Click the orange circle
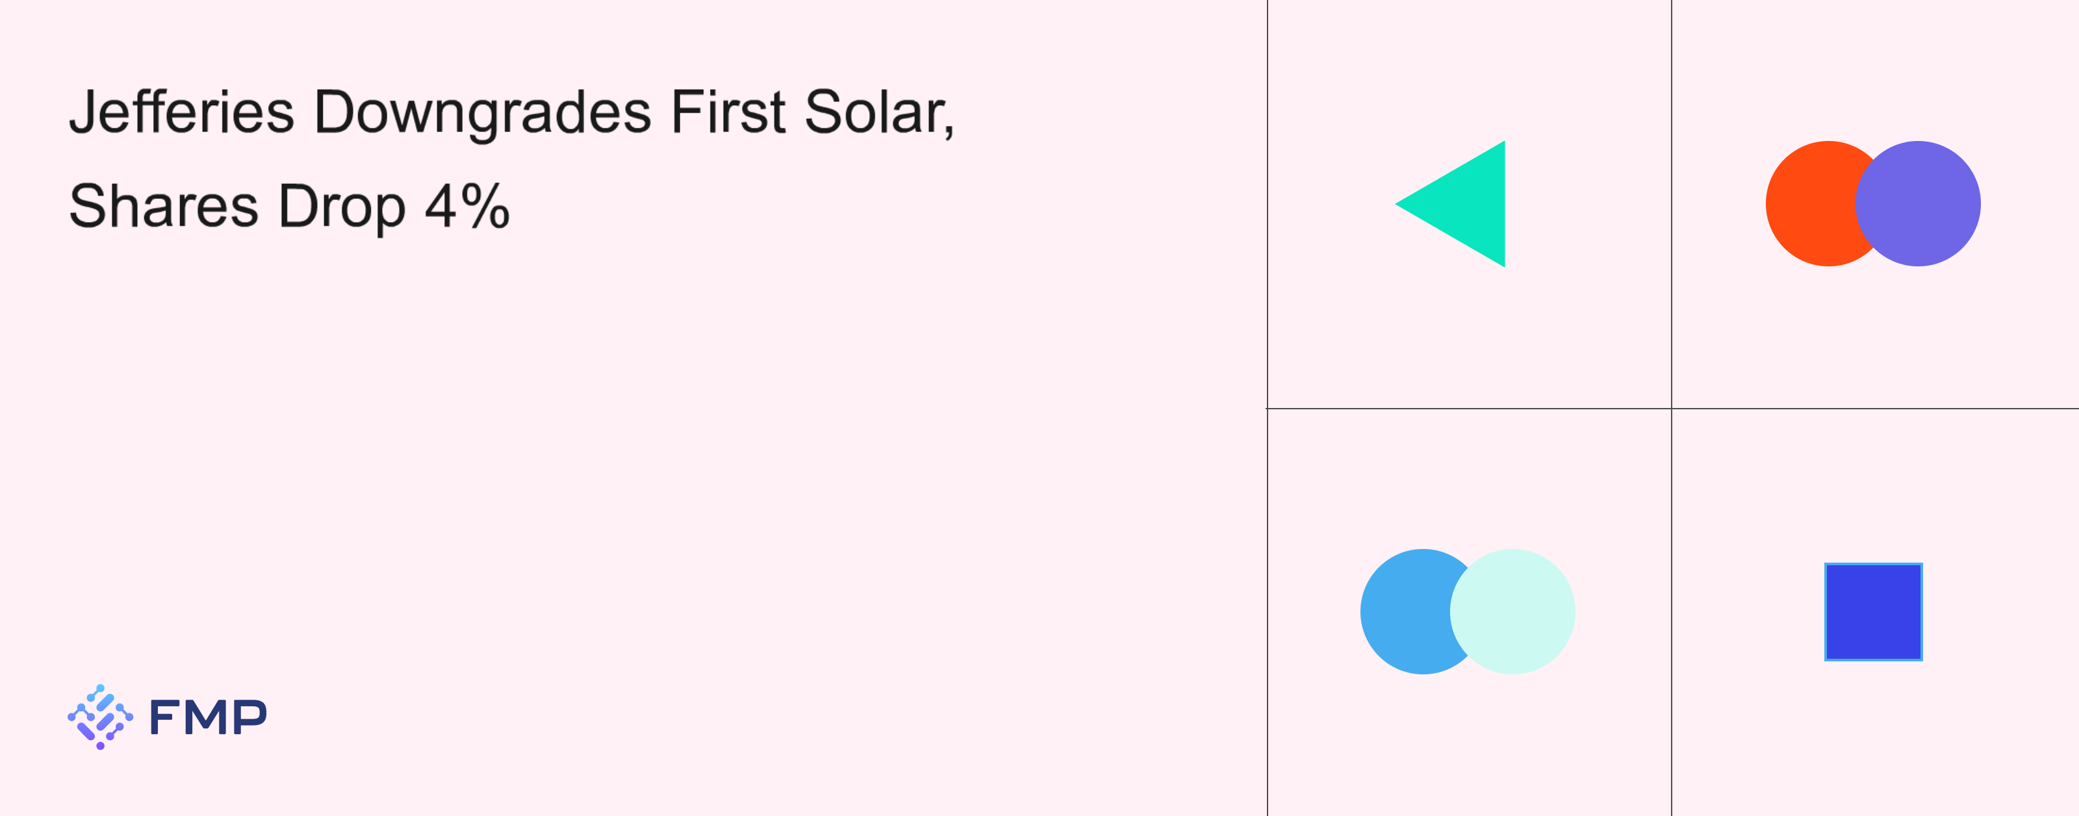The height and width of the screenshot is (816, 2079). click(1809, 203)
